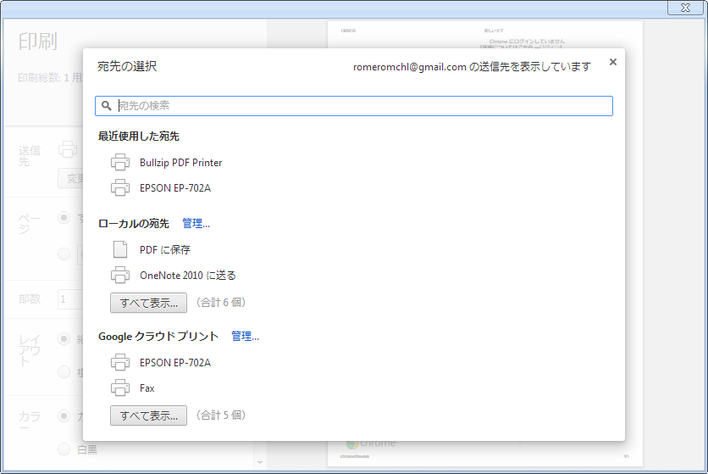This screenshot has height=474, width=708.
Task: Select the 白黒 radio button in print panel
Action: (x=64, y=449)
